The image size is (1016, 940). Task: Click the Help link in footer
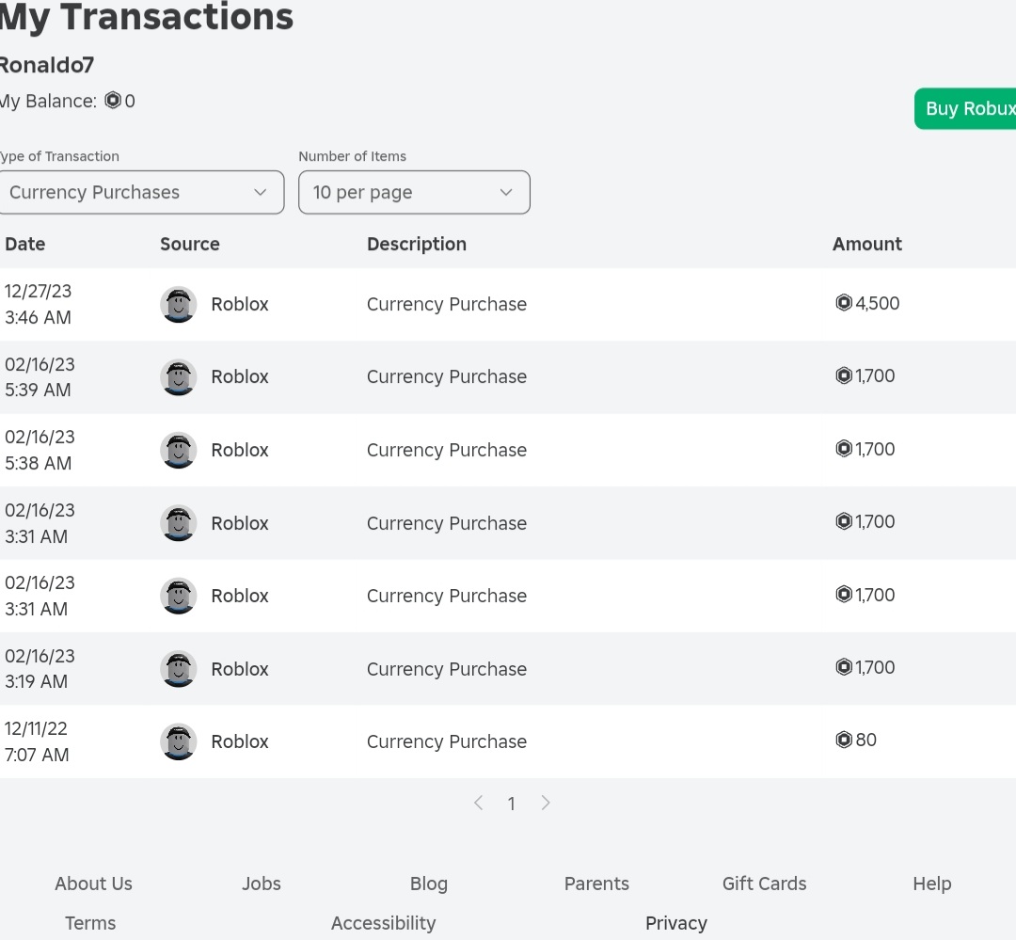coord(931,884)
